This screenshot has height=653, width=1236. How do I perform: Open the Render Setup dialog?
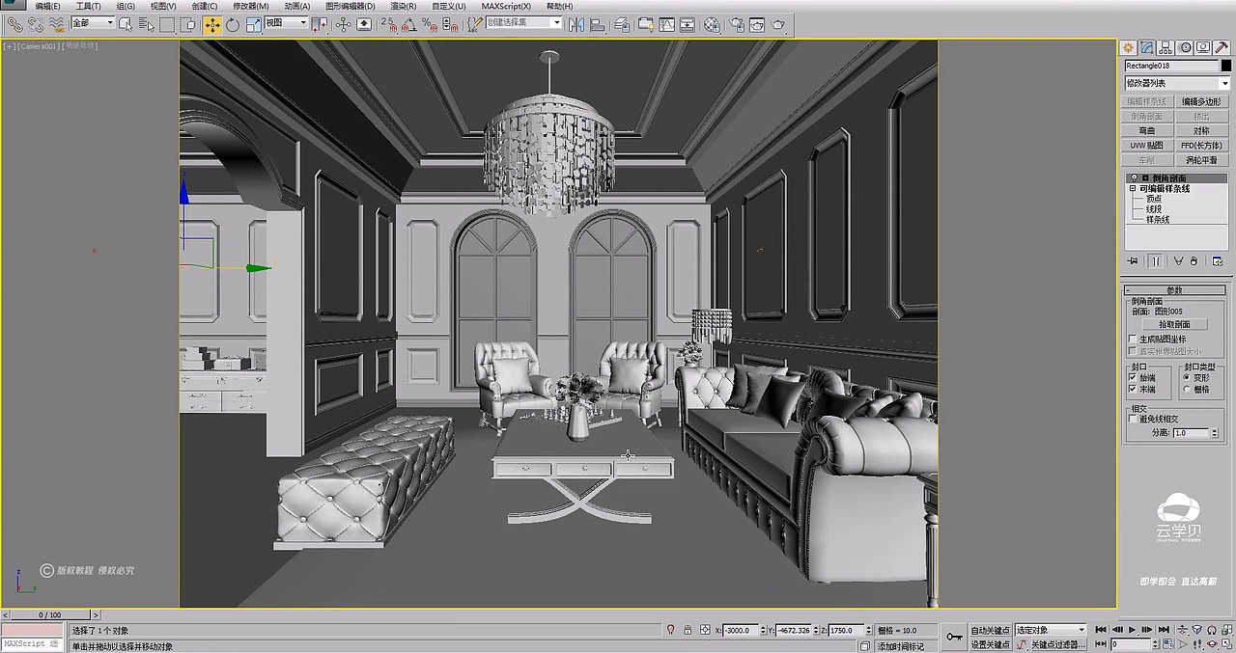[737, 24]
